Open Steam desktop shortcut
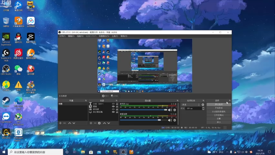Screen dimensions: 275x155 click(6, 102)
